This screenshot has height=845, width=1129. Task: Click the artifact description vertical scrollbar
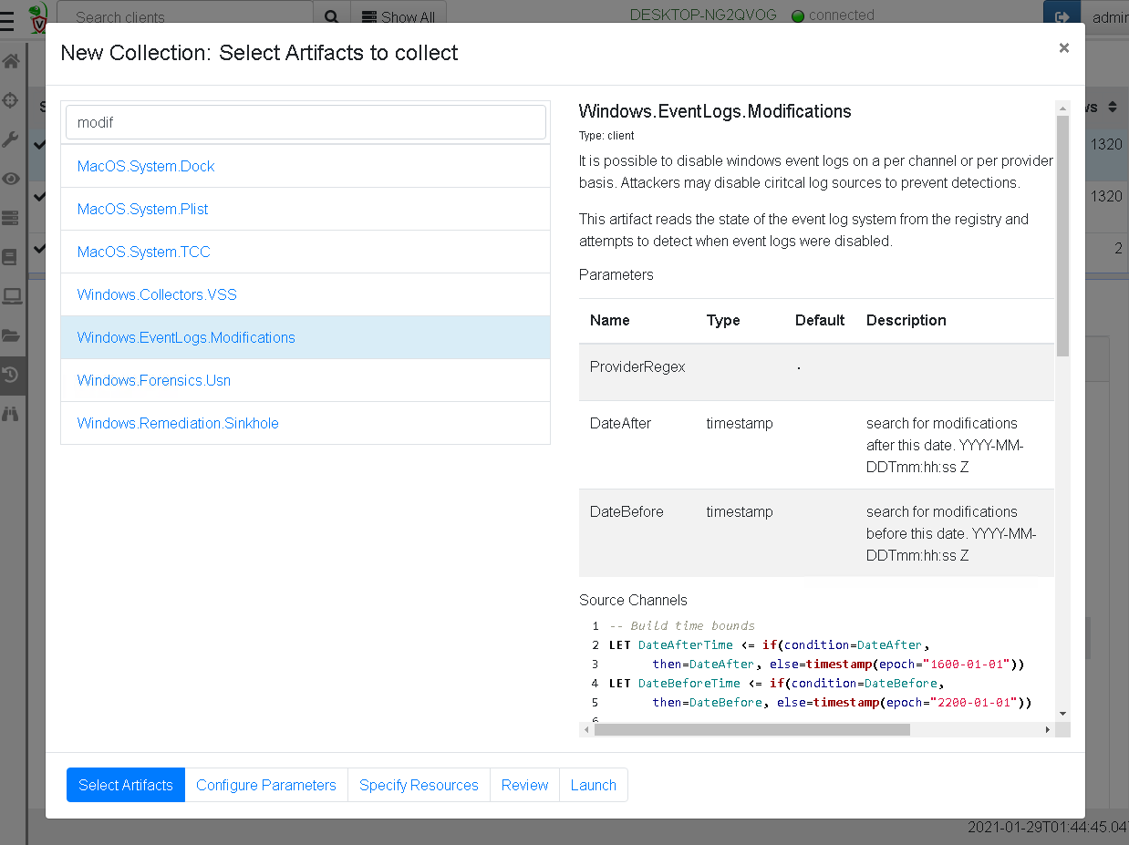pos(1062,237)
